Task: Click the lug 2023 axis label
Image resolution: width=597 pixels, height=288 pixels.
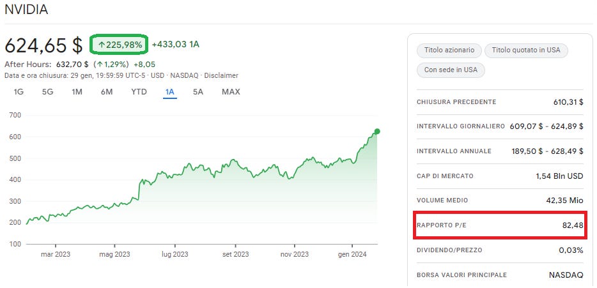Action: pos(175,255)
